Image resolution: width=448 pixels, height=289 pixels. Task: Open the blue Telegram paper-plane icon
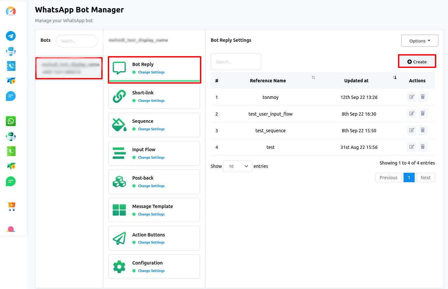pos(11,36)
